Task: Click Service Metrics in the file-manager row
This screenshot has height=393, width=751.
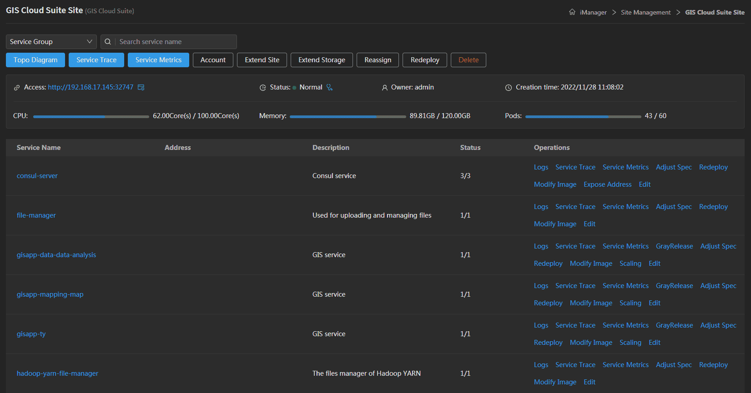Action: point(625,207)
